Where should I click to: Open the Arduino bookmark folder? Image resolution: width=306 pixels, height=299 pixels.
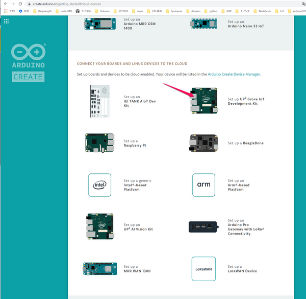[193, 11]
